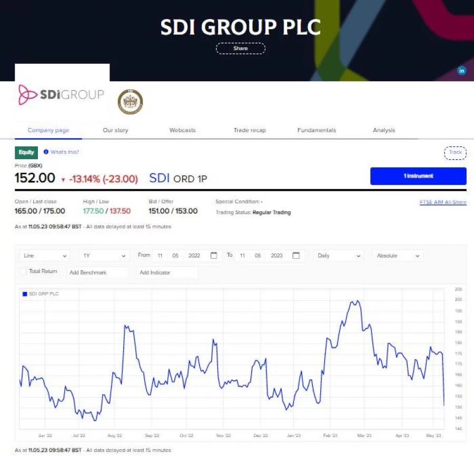This screenshot has height=456, width=474.
Task: Click the blue 1 instrument button
Action: 418,176
